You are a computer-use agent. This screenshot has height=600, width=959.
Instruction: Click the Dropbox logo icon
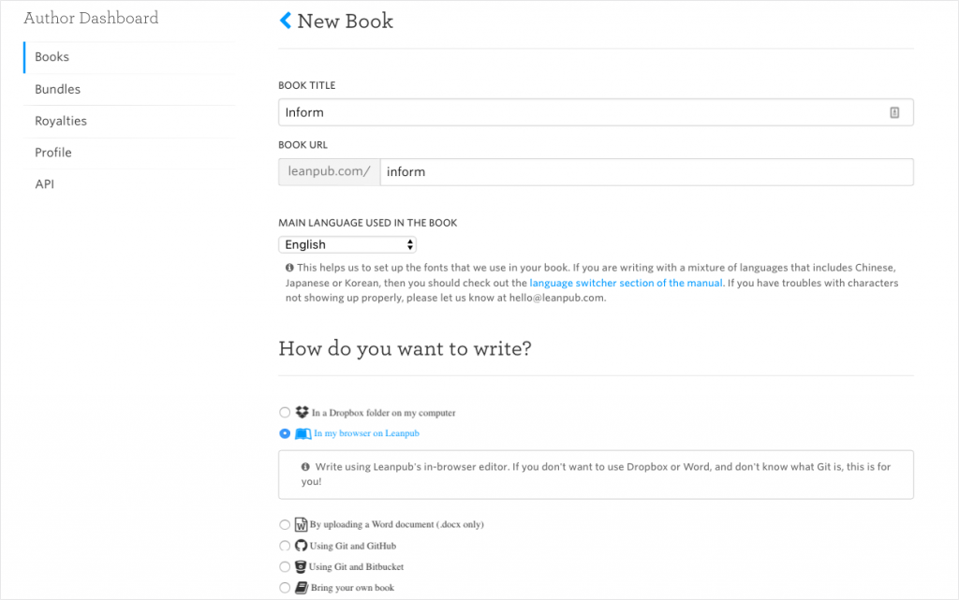click(302, 413)
